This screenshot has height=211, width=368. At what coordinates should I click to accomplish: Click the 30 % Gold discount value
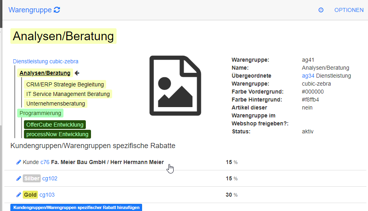pyautogui.click(x=231, y=195)
